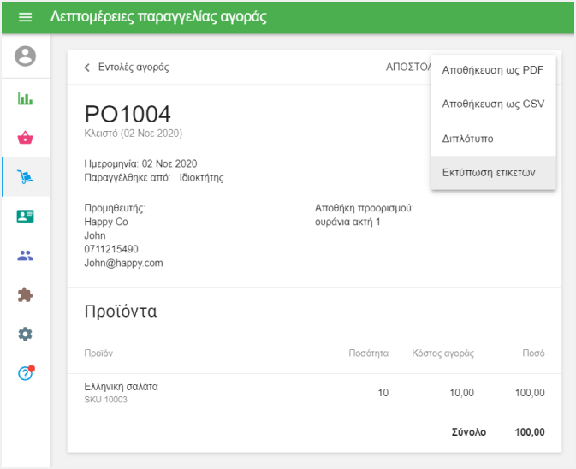Open the customers people icon
The height and width of the screenshot is (469, 576).
point(26,256)
